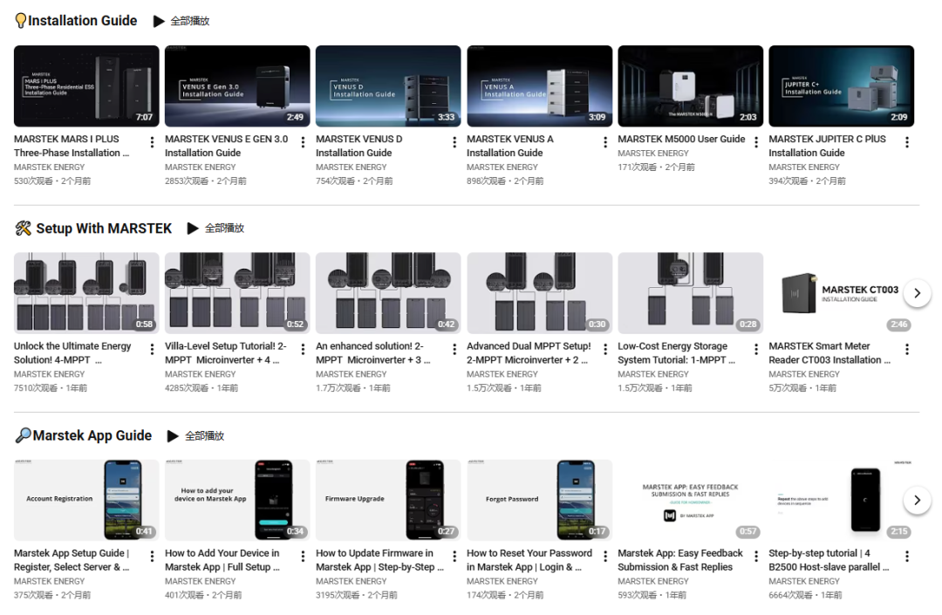
Task: Open options menu for Easy Feedback Submission video
Action: [755, 557]
